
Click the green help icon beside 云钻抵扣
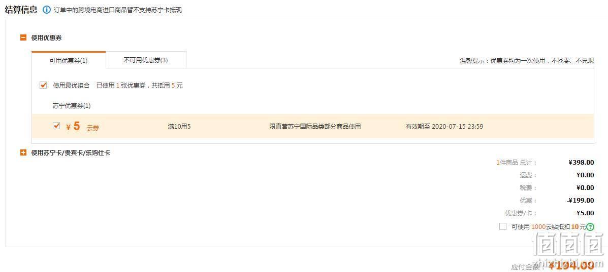[590, 227]
